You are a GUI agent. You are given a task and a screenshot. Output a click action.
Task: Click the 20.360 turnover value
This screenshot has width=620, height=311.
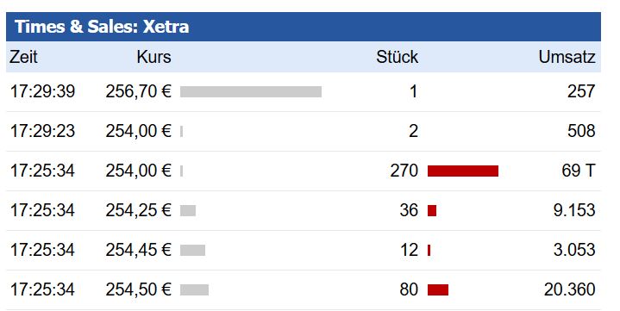pos(569,289)
